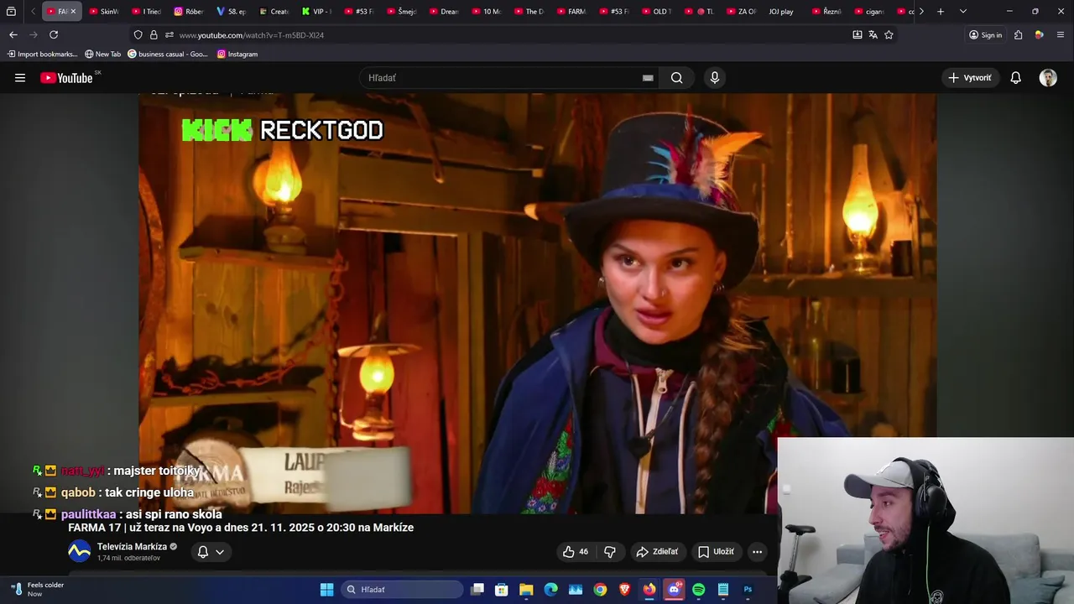Open Task View on the taskbar

click(x=477, y=590)
